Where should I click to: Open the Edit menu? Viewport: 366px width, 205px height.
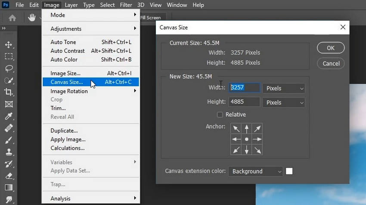(34, 5)
